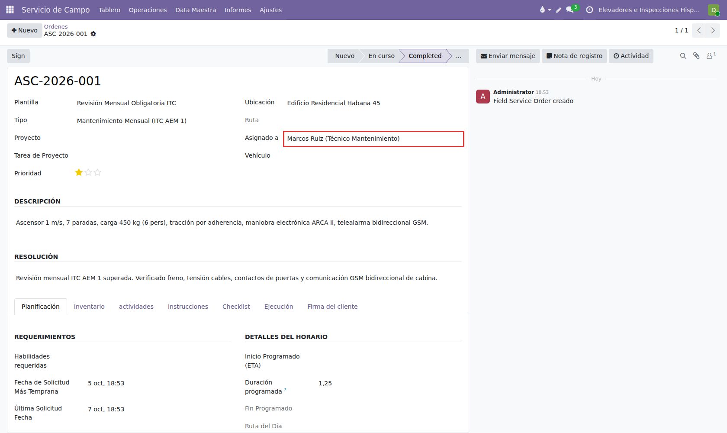Open the Operaciones menu

[148, 10]
